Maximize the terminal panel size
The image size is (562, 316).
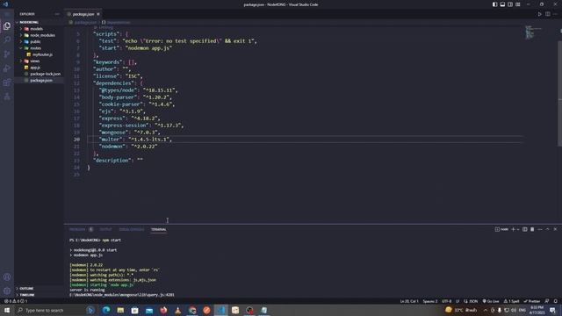[x=547, y=229]
